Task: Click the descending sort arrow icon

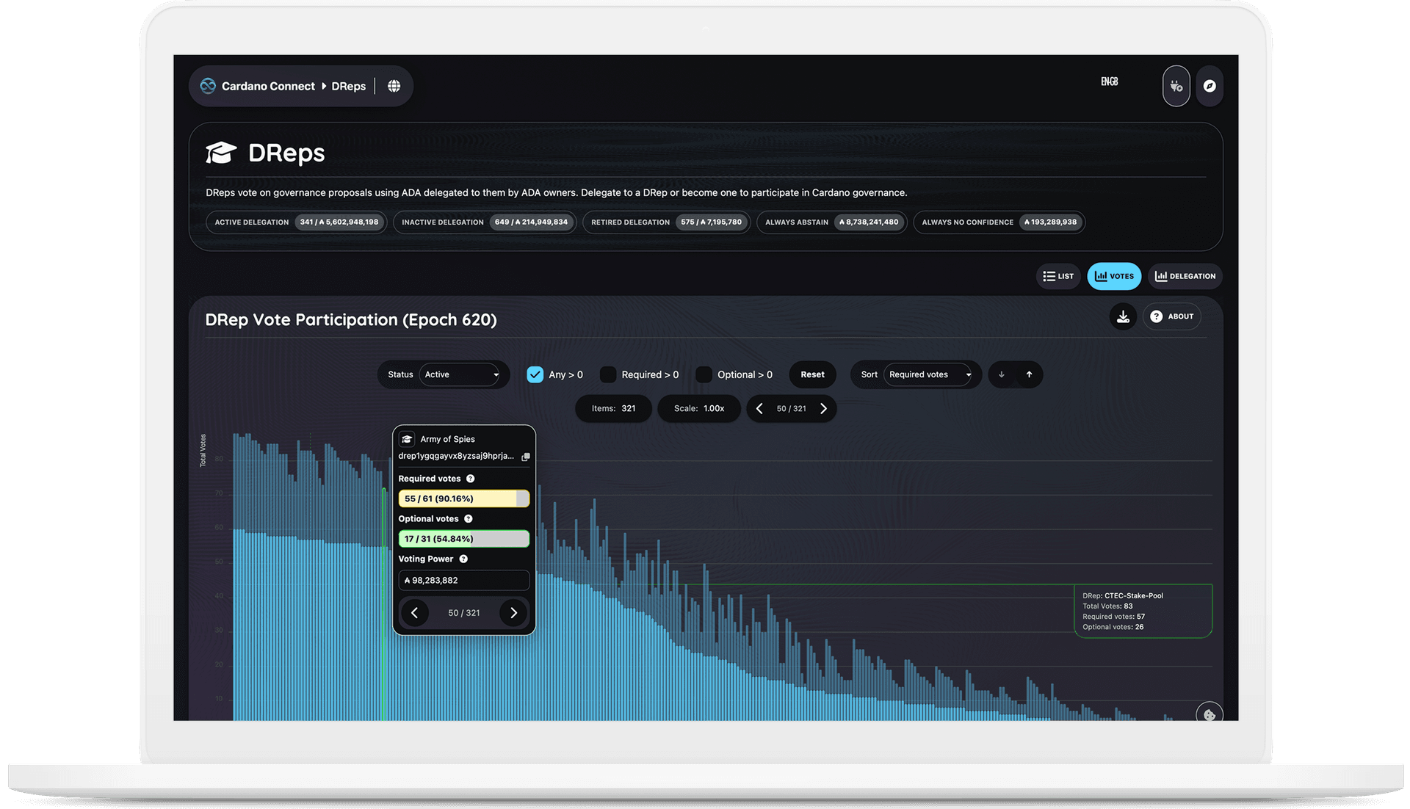Action: pos(1001,374)
